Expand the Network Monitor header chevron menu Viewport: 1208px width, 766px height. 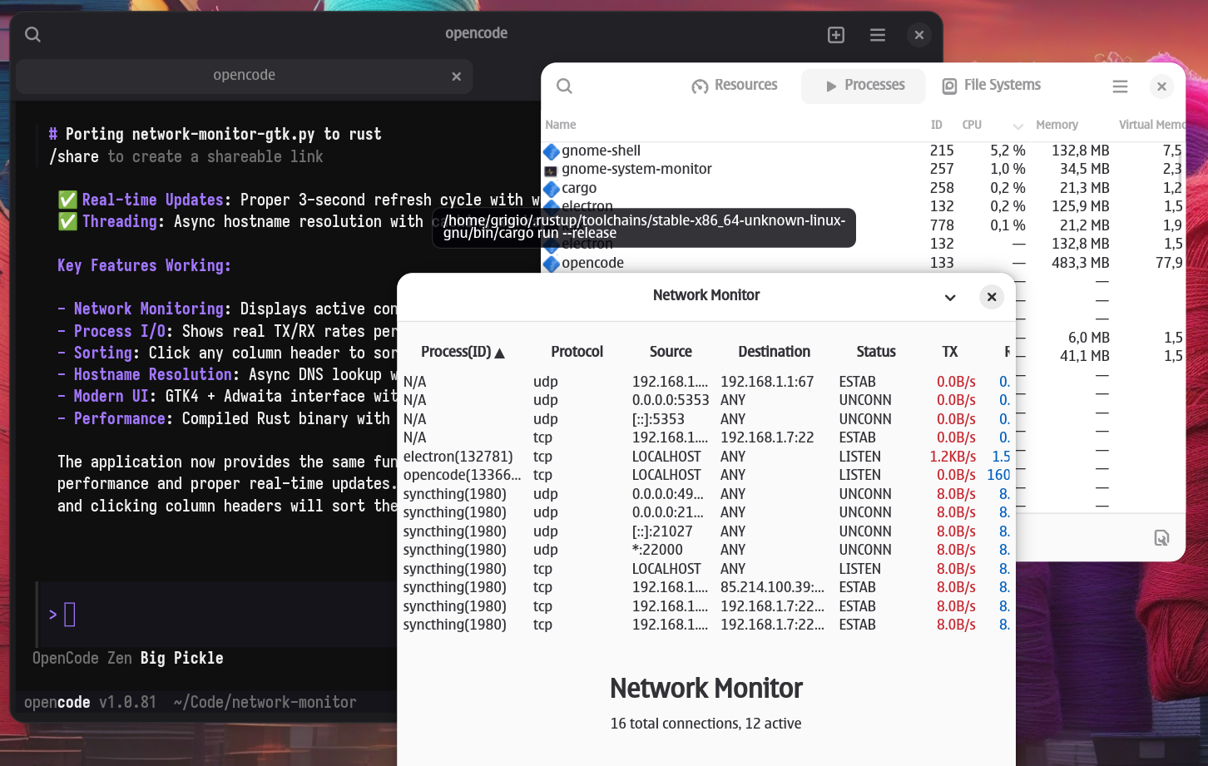pos(950,298)
